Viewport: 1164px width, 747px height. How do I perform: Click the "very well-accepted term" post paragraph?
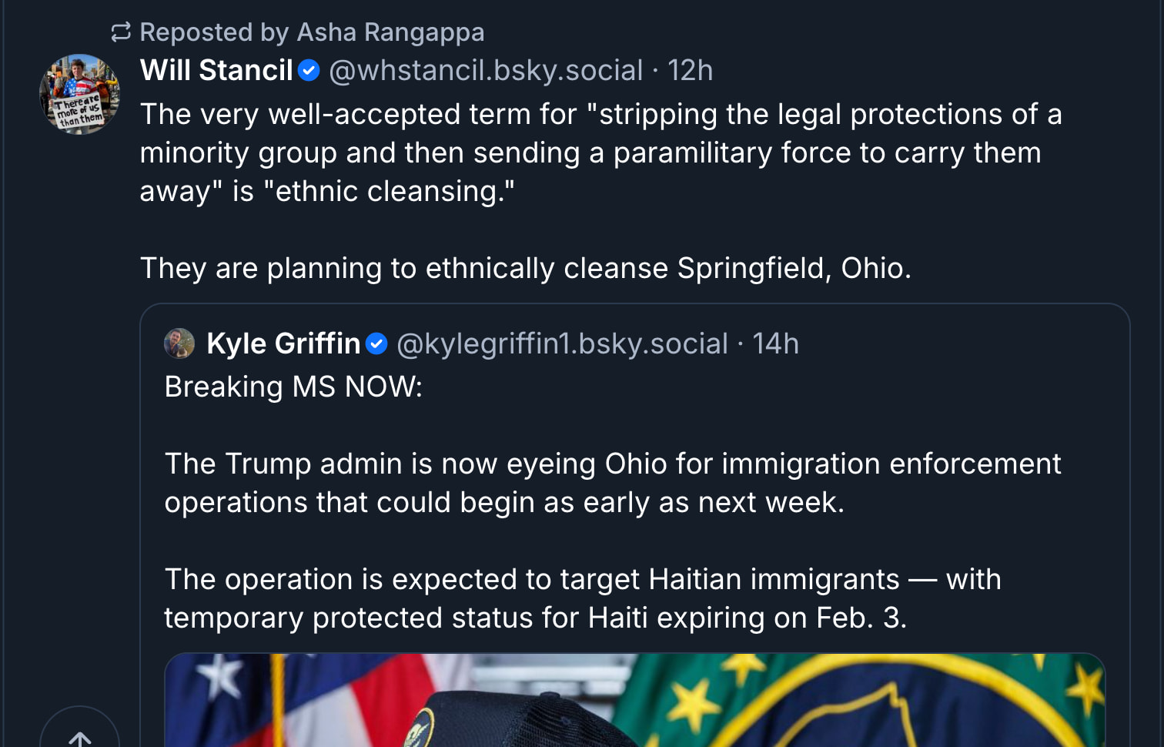[600, 152]
